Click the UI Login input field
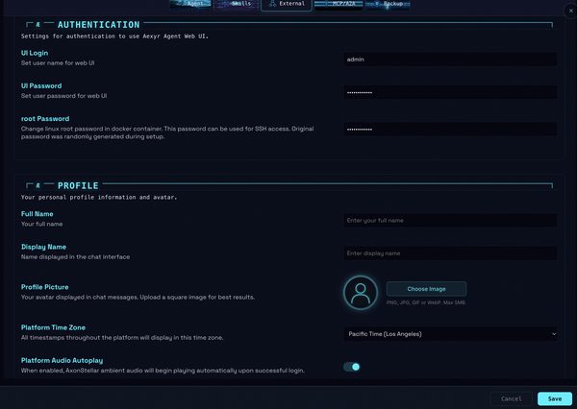The width and height of the screenshot is (577, 409). (450, 60)
